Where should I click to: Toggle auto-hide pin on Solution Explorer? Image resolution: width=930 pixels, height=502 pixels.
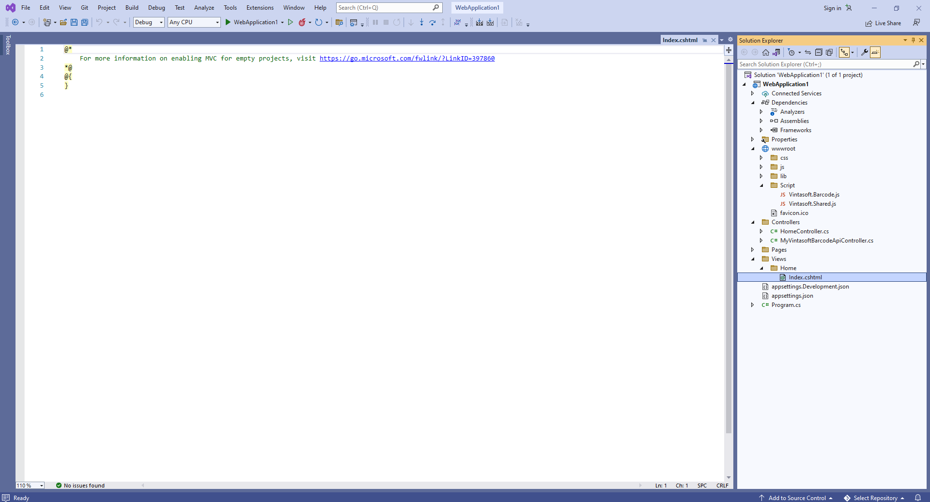tap(913, 40)
